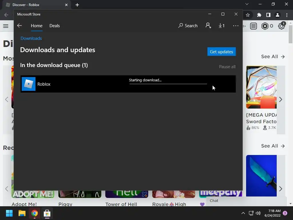Toggle Chrome side panel icon
This screenshot has height=220, width=293.
click(x=268, y=15)
